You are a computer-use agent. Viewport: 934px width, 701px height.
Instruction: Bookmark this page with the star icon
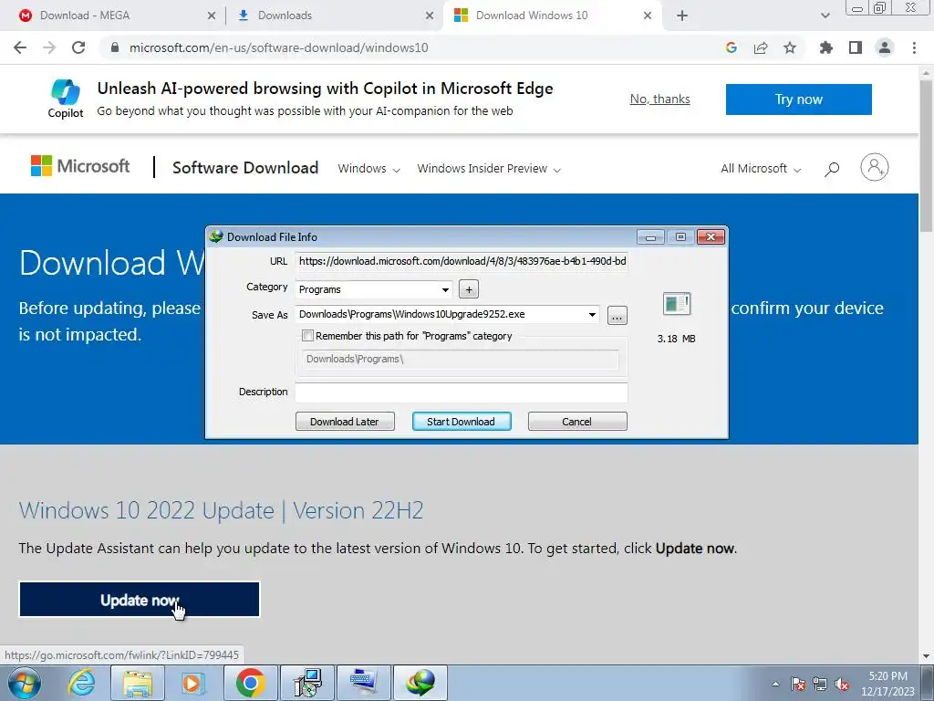coord(790,47)
